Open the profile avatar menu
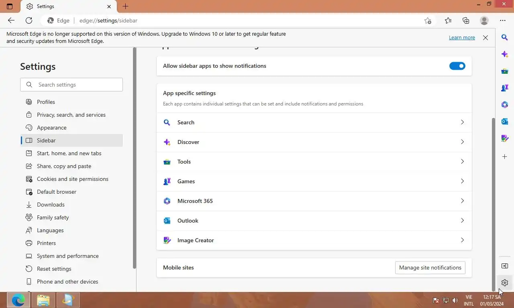 click(x=484, y=20)
